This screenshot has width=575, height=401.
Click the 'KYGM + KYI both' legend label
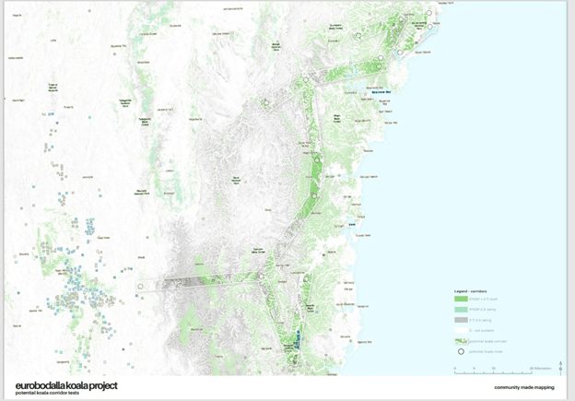[x=485, y=299]
